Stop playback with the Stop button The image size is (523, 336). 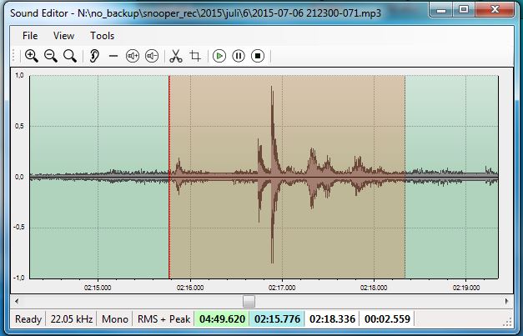click(258, 56)
